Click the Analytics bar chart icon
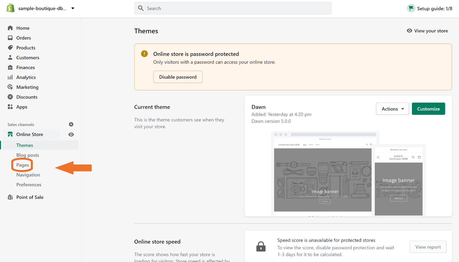This screenshot has height=262, width=459. [10, 77]
